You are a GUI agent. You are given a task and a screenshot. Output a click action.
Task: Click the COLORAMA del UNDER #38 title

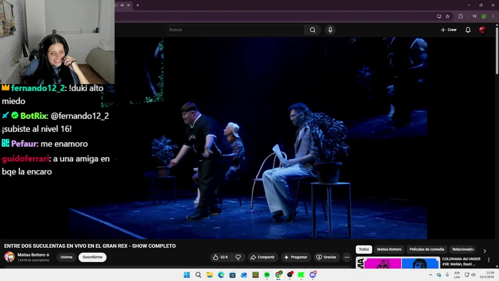point(462,261)
